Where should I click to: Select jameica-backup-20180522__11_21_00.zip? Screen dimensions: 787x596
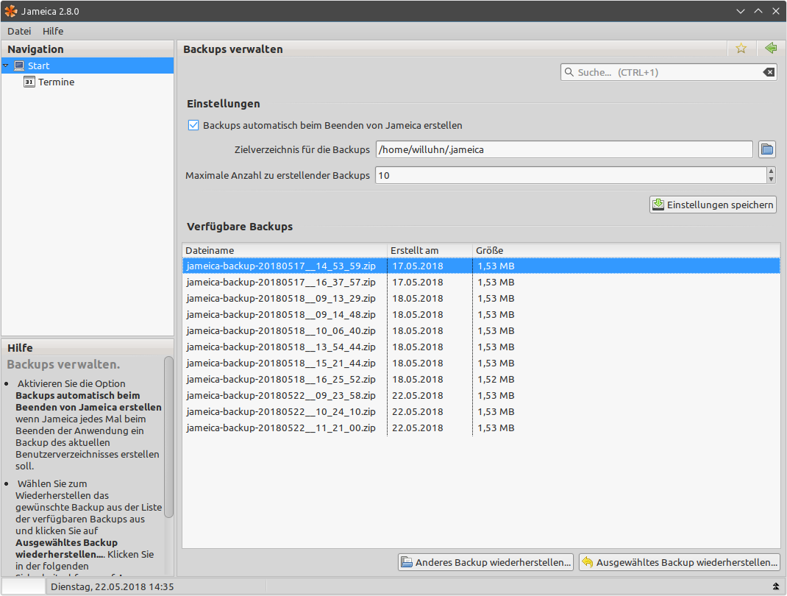coord(481,428)
